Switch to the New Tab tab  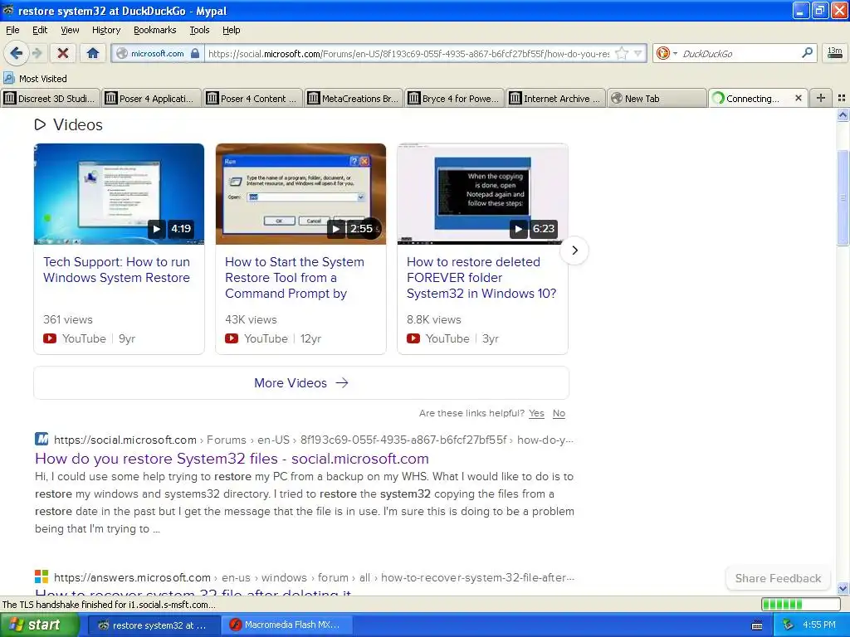click(x=657, y=98)
